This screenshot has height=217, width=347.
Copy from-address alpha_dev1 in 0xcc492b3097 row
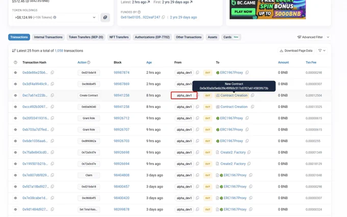pyautogui.click(x=197, y=106)
